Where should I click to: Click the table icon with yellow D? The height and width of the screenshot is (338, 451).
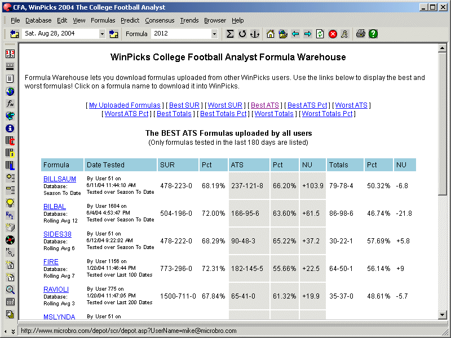tap(10, 153)
